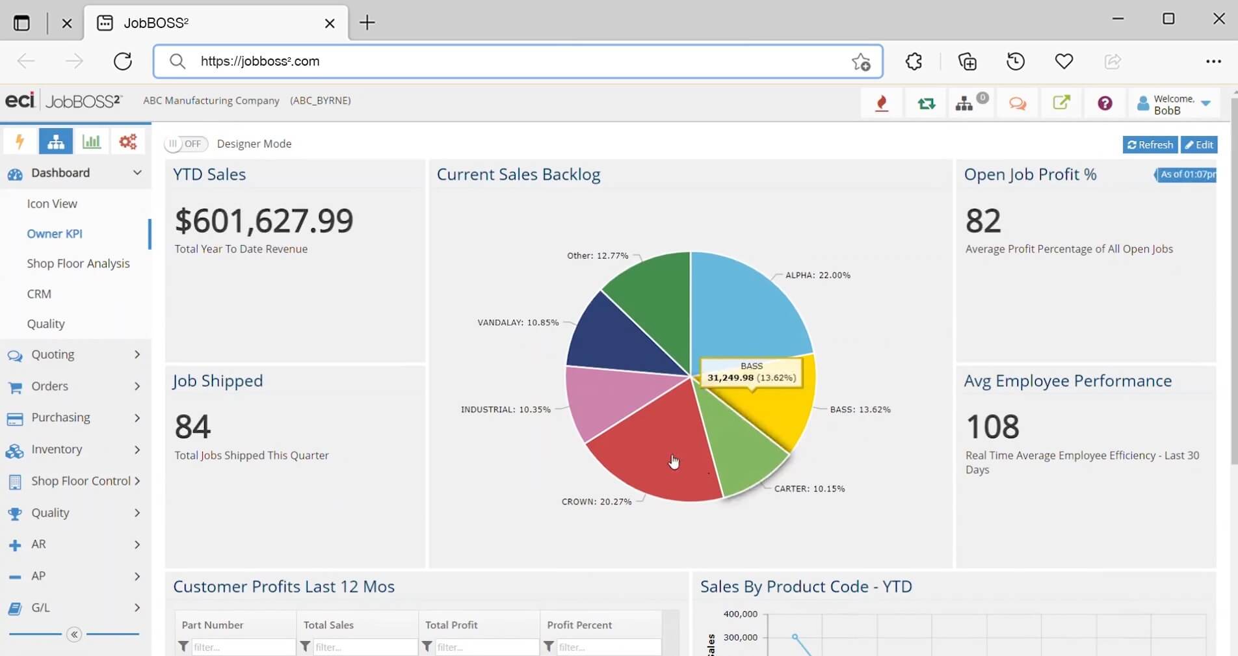This screenshot has height=656, width=1238.
Task: Collapse the Dashboard section chevron
Action: tap(137, 172)
